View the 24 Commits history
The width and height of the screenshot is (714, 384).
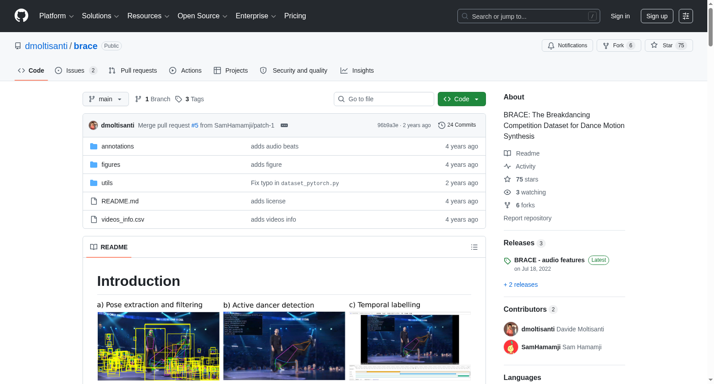coord(457,125)
